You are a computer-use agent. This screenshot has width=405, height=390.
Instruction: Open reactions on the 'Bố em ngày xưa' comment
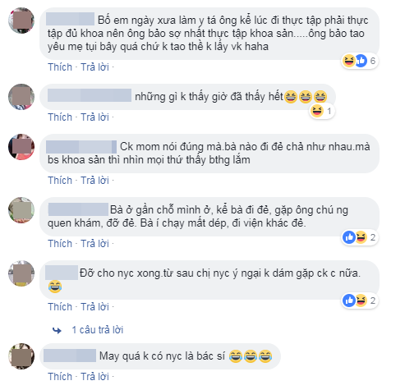(360, 61)
